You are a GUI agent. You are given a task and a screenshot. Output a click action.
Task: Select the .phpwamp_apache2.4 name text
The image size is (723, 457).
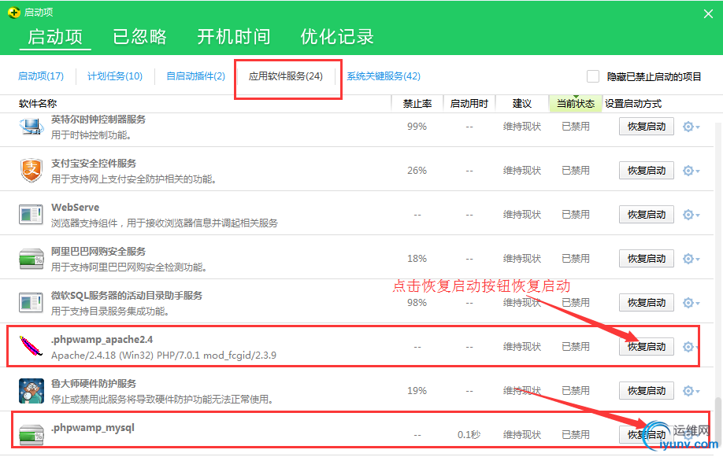point(102,340)
